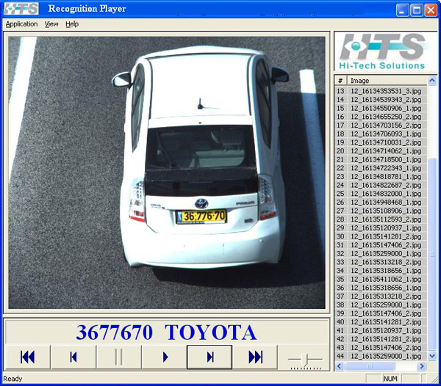
Task: Pause playback with the pause button
Action: pyautogui.click(x=119, y=357)
